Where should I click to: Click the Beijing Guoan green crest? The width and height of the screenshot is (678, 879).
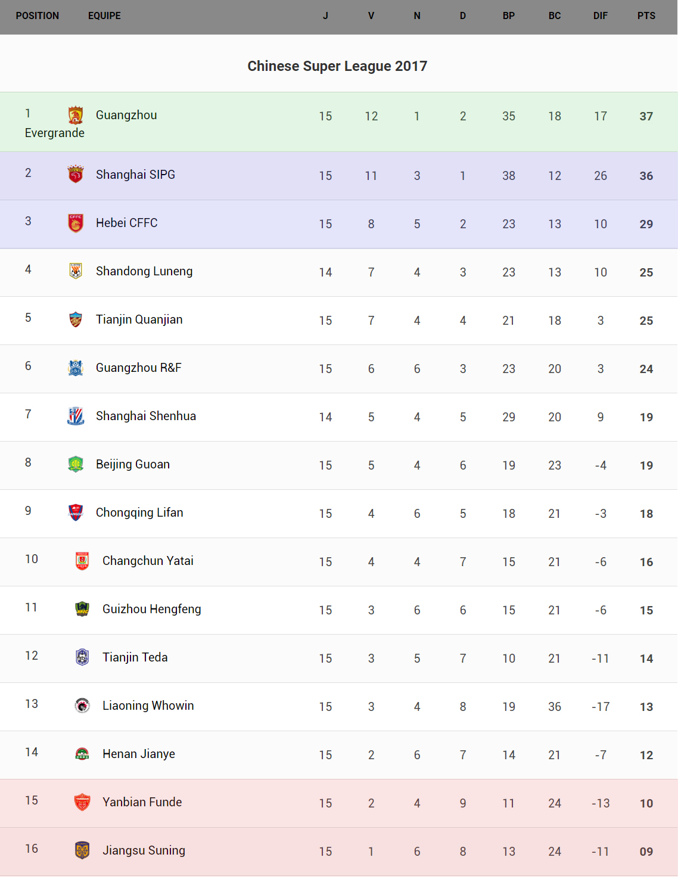[x=76, y=464]
